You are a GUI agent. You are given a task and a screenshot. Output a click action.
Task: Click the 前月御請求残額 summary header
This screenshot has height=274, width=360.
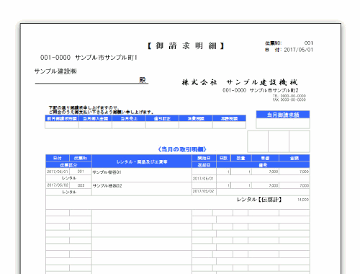click(x=62, y=118)
